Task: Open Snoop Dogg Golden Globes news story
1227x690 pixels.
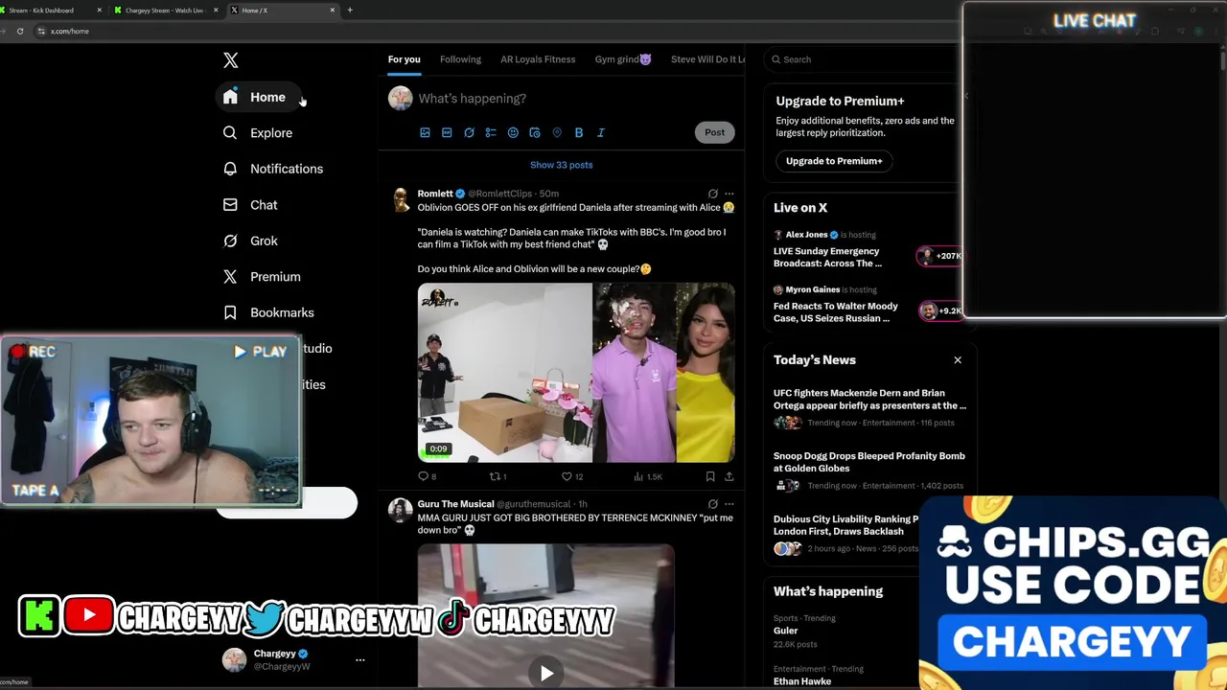Action: pos(869,471)
